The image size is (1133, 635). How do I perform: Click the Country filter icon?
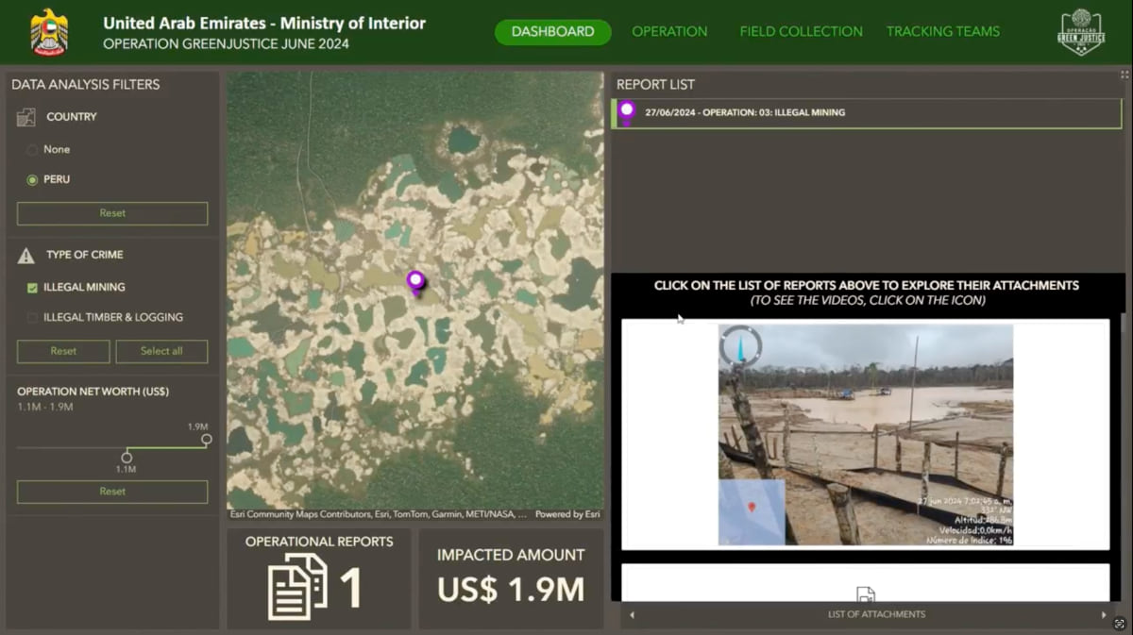click(x=27, y=115)
